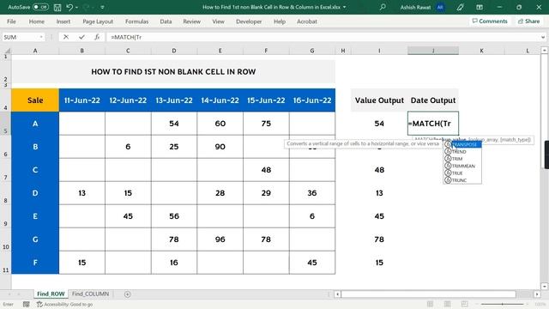Click the macro recording icon in status bar

coord(27,305)
